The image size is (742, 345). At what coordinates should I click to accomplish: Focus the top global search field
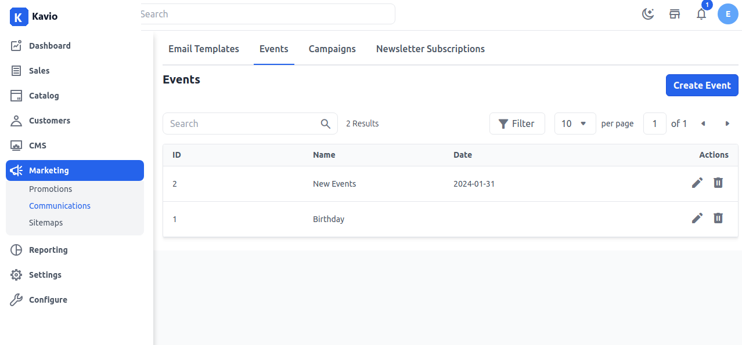pyautogui.click(x=268, y=14)
